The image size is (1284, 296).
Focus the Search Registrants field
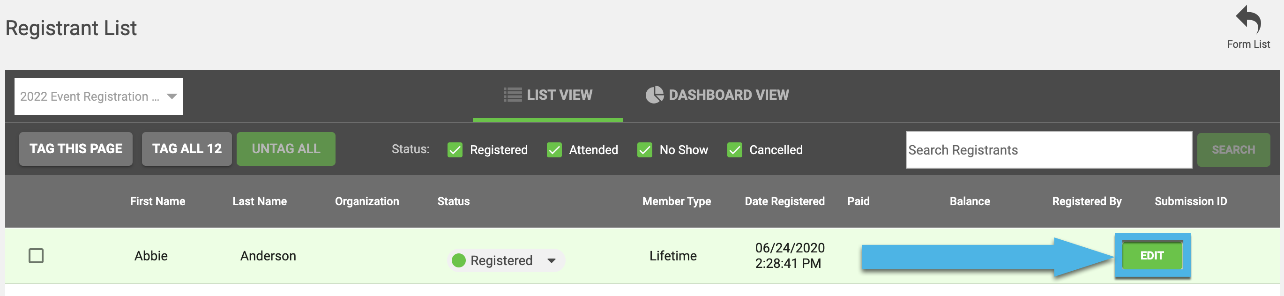(1048, 150)
